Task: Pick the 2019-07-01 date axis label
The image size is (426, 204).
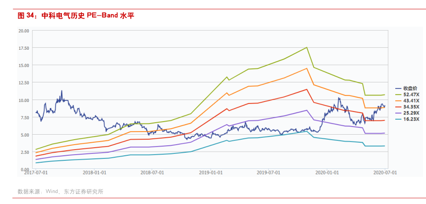Action: coord(268,172)
